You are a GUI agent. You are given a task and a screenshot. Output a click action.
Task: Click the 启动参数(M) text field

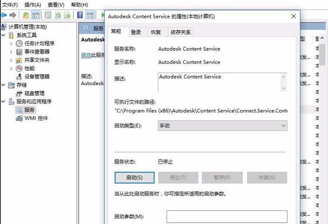[x=227, y=217]
